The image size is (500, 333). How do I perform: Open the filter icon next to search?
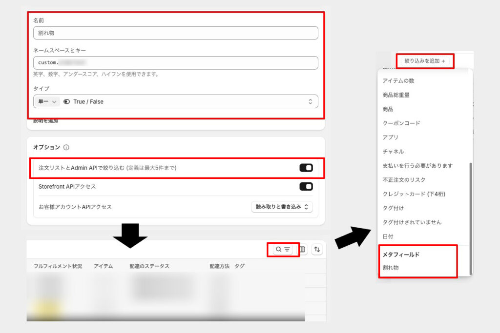click(x=287, y=249)
